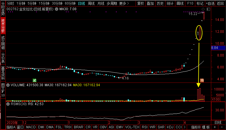Click the 返回 back button
Screen dimensions: 226x130
coord(220,3)
